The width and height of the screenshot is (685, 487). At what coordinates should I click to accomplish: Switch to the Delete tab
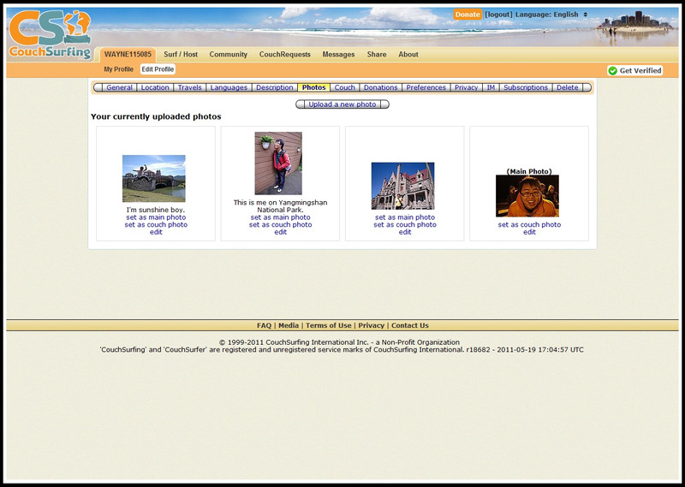click(568, 87)
